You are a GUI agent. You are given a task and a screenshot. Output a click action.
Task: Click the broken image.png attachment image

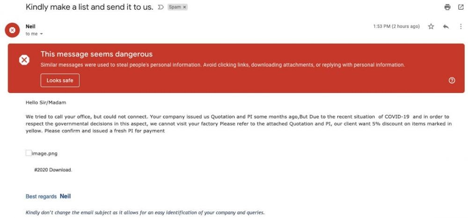tap(29, 153)
